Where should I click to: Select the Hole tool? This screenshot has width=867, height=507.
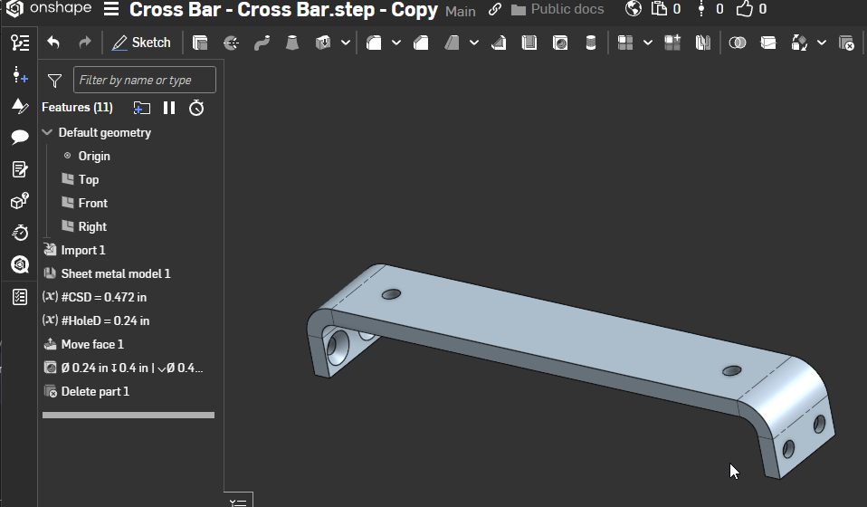tap(560, 43)
